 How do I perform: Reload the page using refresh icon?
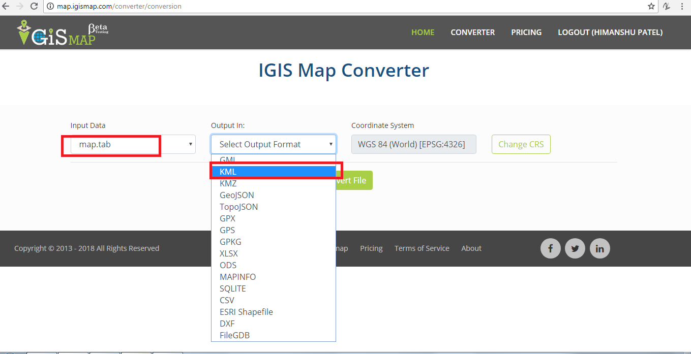pos(34,7)
